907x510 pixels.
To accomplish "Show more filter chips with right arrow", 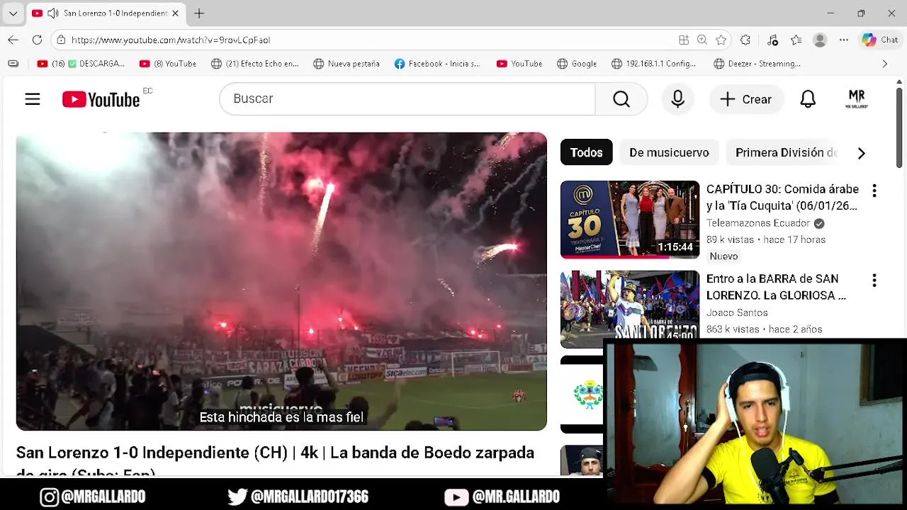I will click(x=861, y=153).
